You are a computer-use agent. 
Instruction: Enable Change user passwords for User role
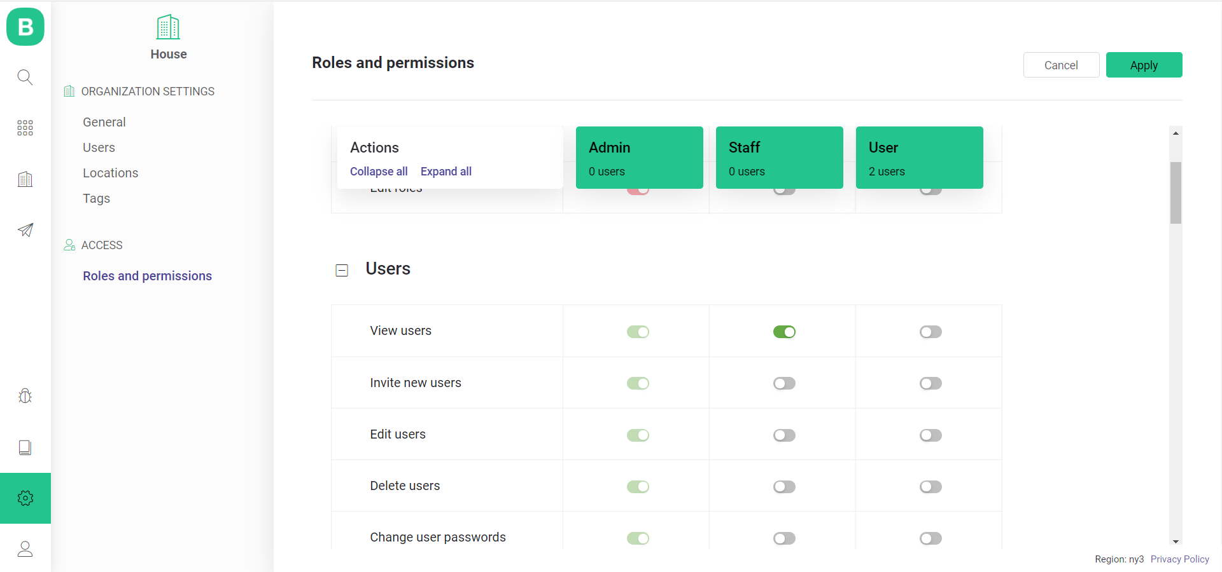coord(931,538)
